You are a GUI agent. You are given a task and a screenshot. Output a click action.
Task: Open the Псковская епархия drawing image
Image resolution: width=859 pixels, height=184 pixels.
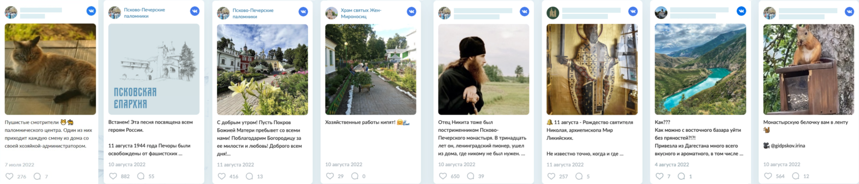[154, 69]
